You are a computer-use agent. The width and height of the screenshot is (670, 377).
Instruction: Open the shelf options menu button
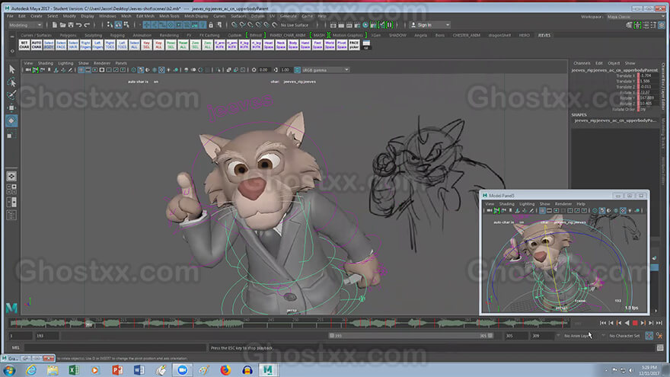coord(12,51)
